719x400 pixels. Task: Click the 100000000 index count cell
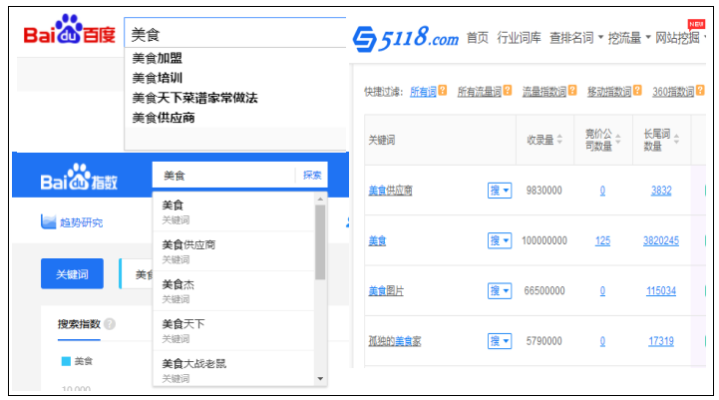pyautogui.click(x=544, y=240)
